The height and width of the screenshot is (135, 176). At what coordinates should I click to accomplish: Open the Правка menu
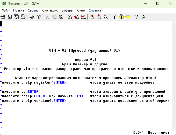click(19, 10)
